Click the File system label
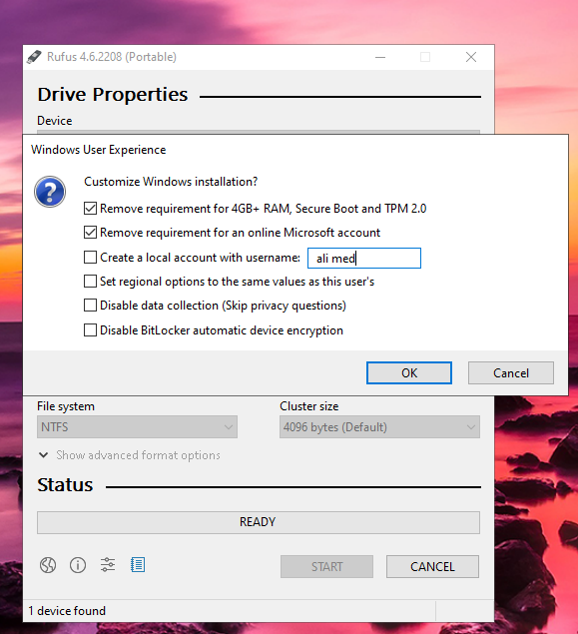The image size is (578, 634). tap(66, 406)
